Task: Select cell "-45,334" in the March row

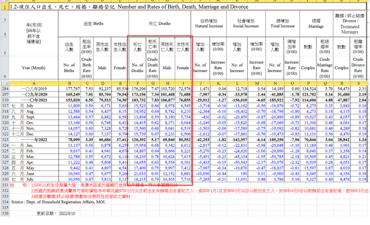Action: tap(237, 157)
